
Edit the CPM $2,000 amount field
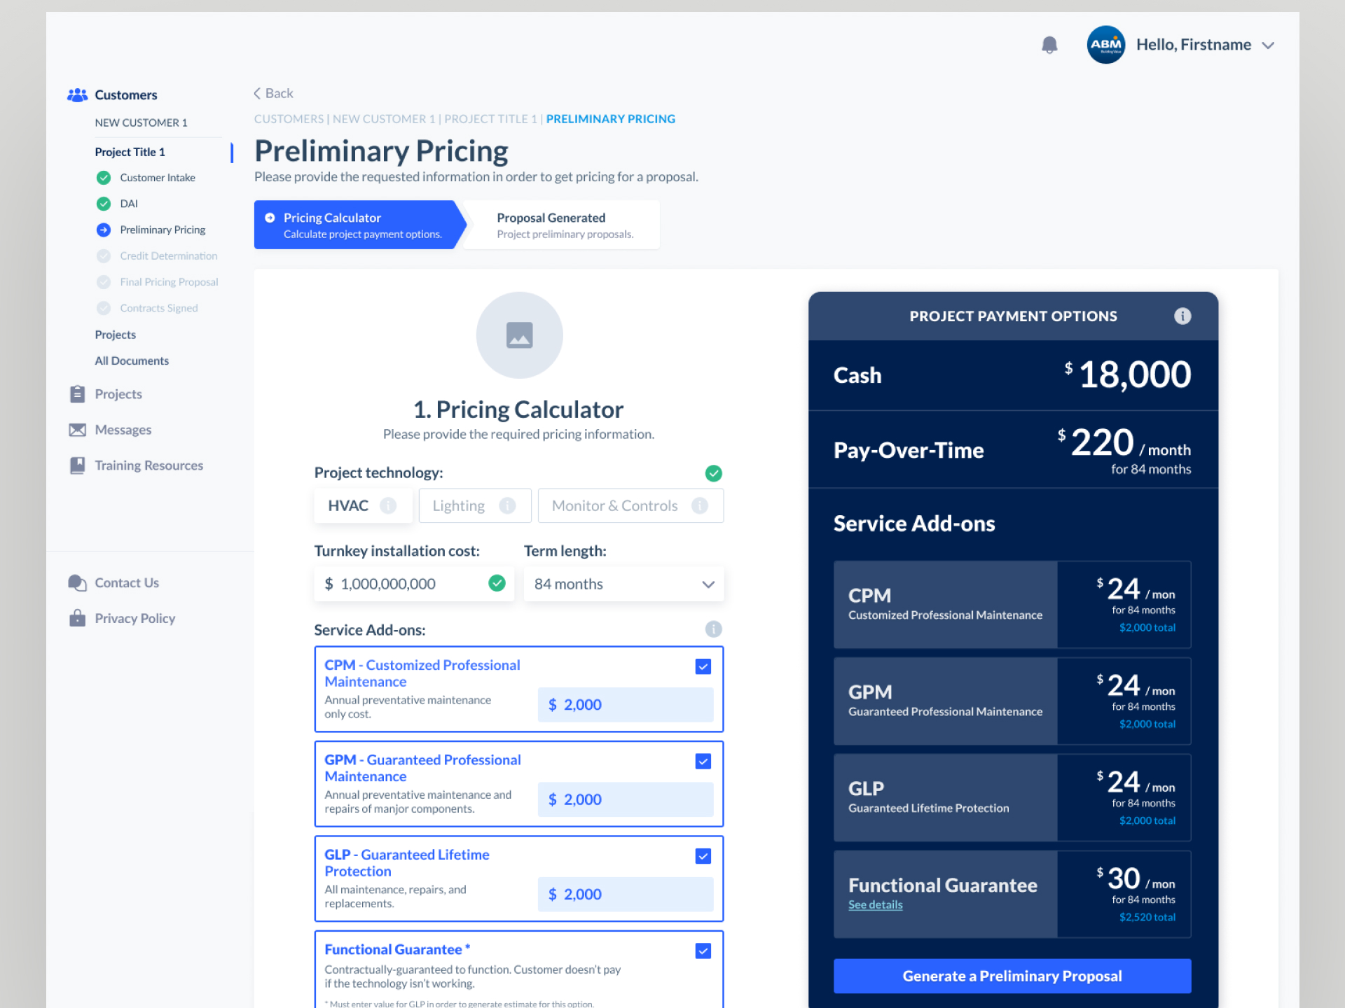626,705
